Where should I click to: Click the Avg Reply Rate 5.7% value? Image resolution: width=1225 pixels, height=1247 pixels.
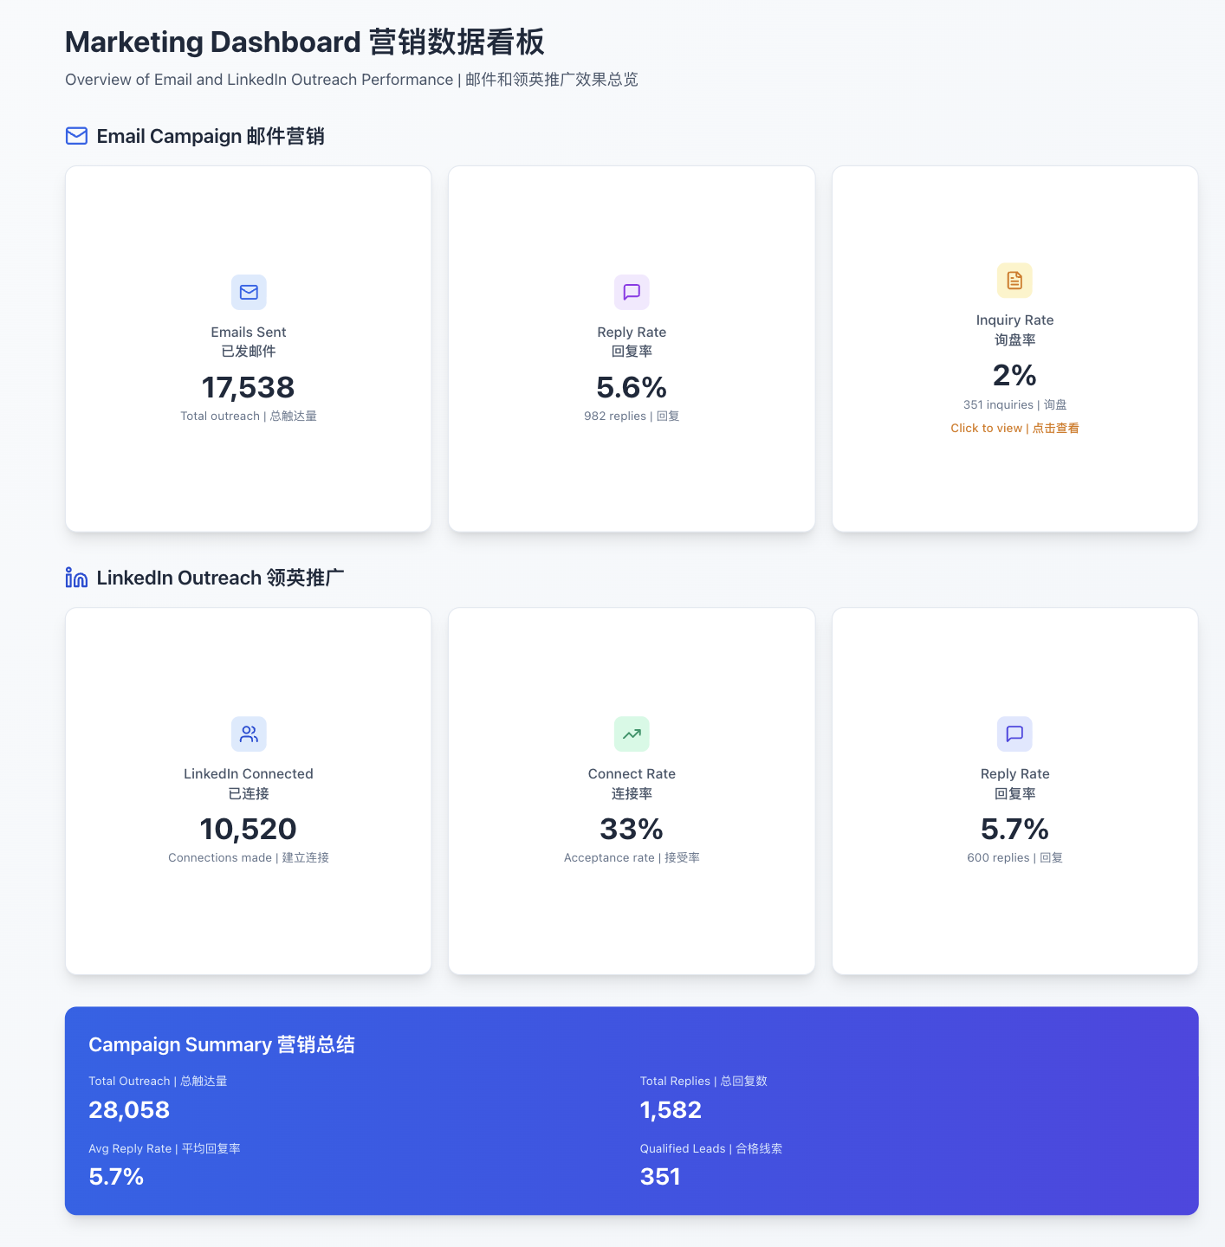click(116, 1176)
